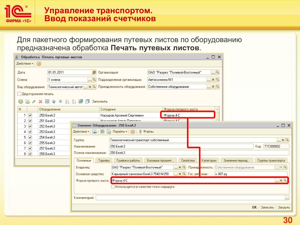Open the Графики работы tab
This screenshot has width=300, height=225.
(x=128, y=161)
